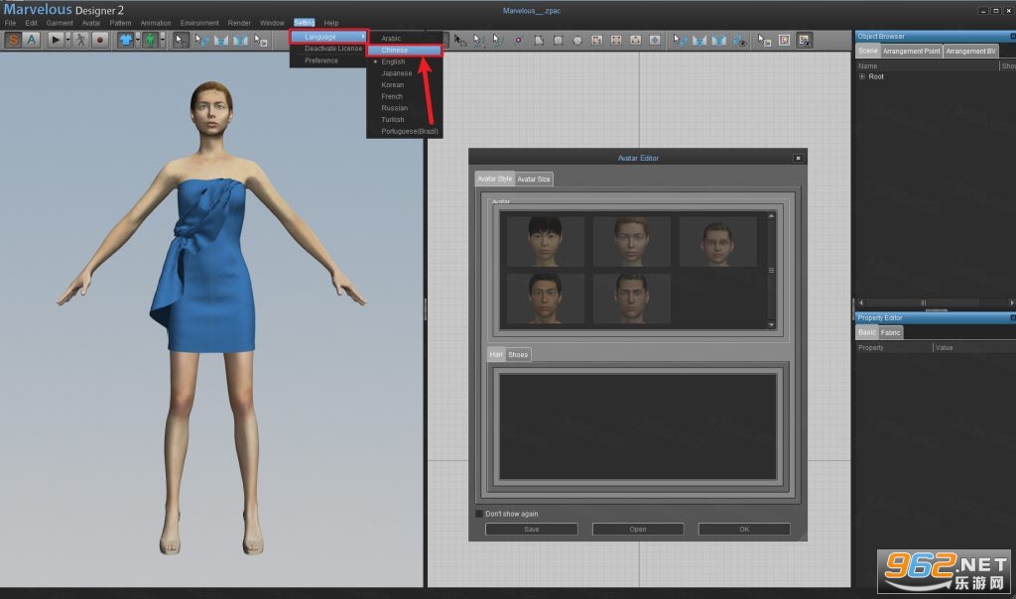Select the Hair tab in Avatar Editor
Image resolution: width=1016 pixels, height=599 pixels.
click(x=496, y=354)
